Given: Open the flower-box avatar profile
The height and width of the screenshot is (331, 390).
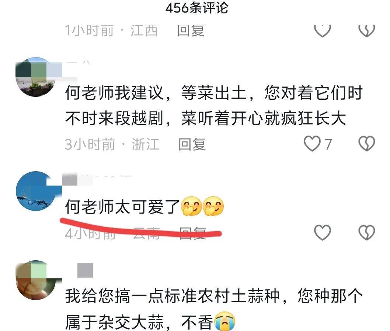Looking at the screenshot, I should coord(36,77).
